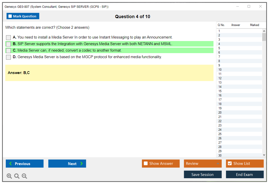Maximize the exam window
This screenshot has width=270, height=185.
pos(249,7)
